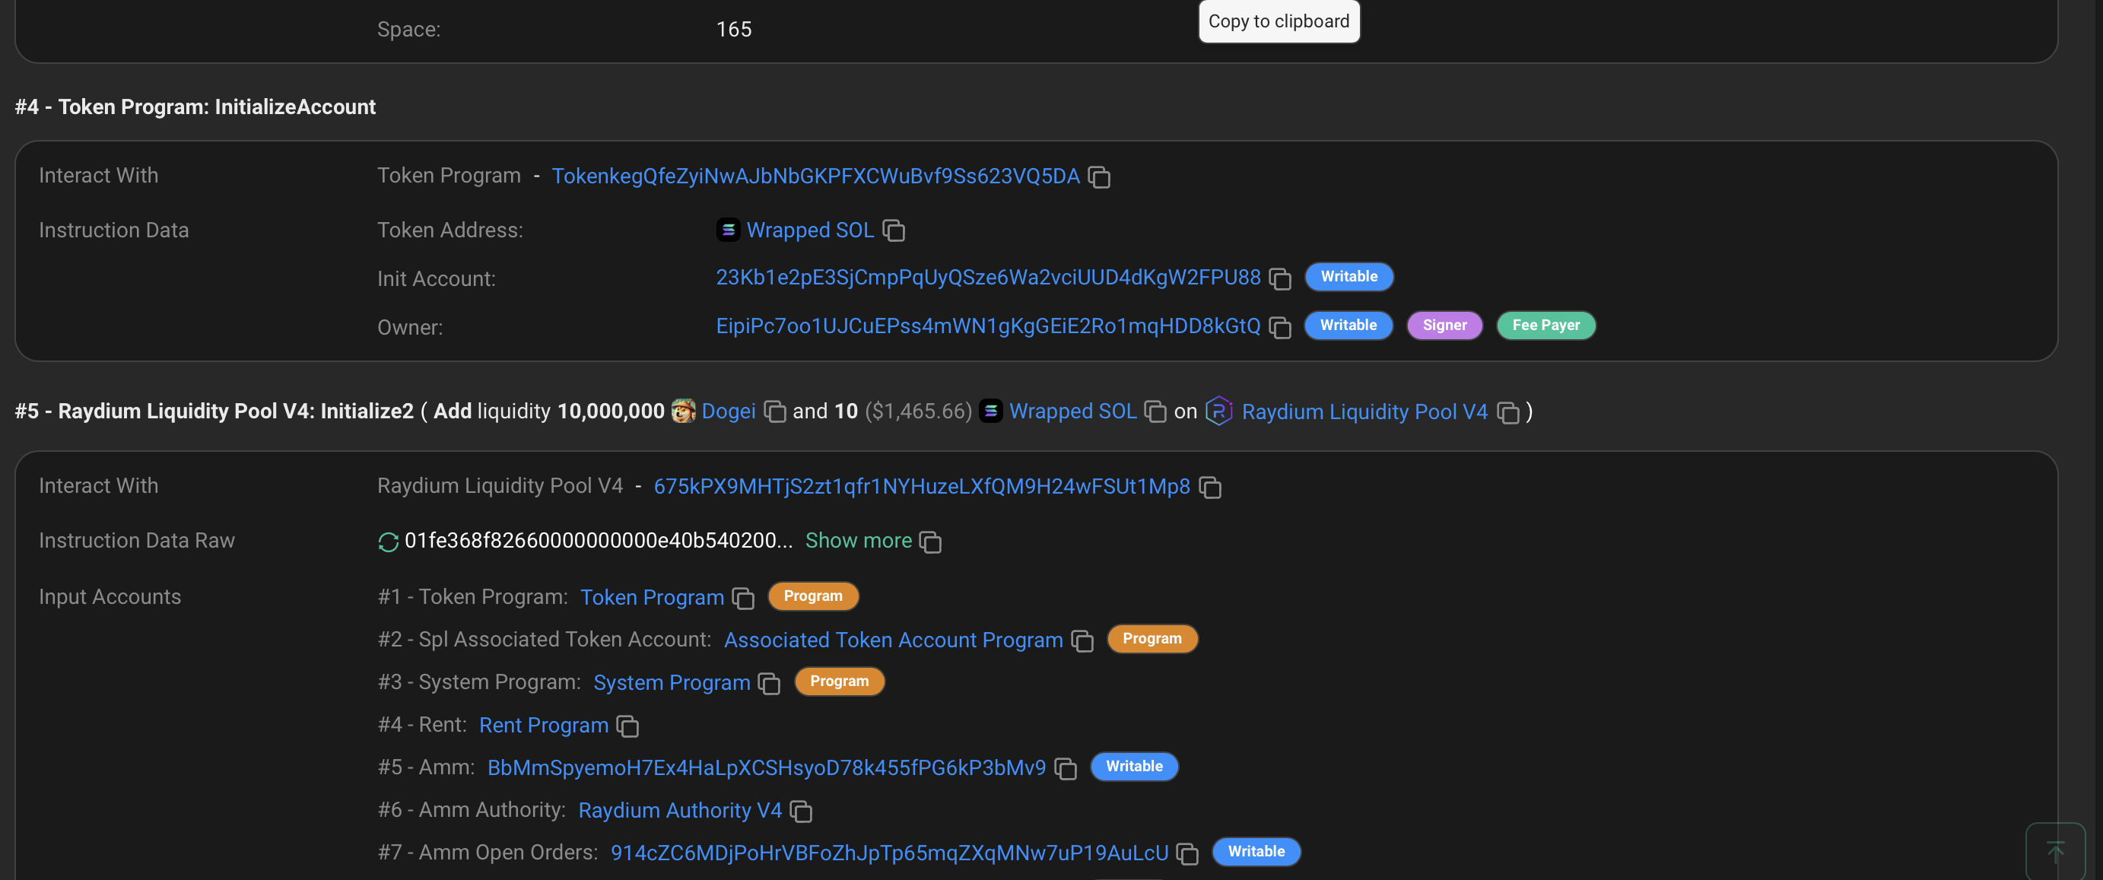The image size is (2103, 880).
Task: Open Amm Open Orders 914cZC6MDjPoHrV... link
Action: coord(889,853)
